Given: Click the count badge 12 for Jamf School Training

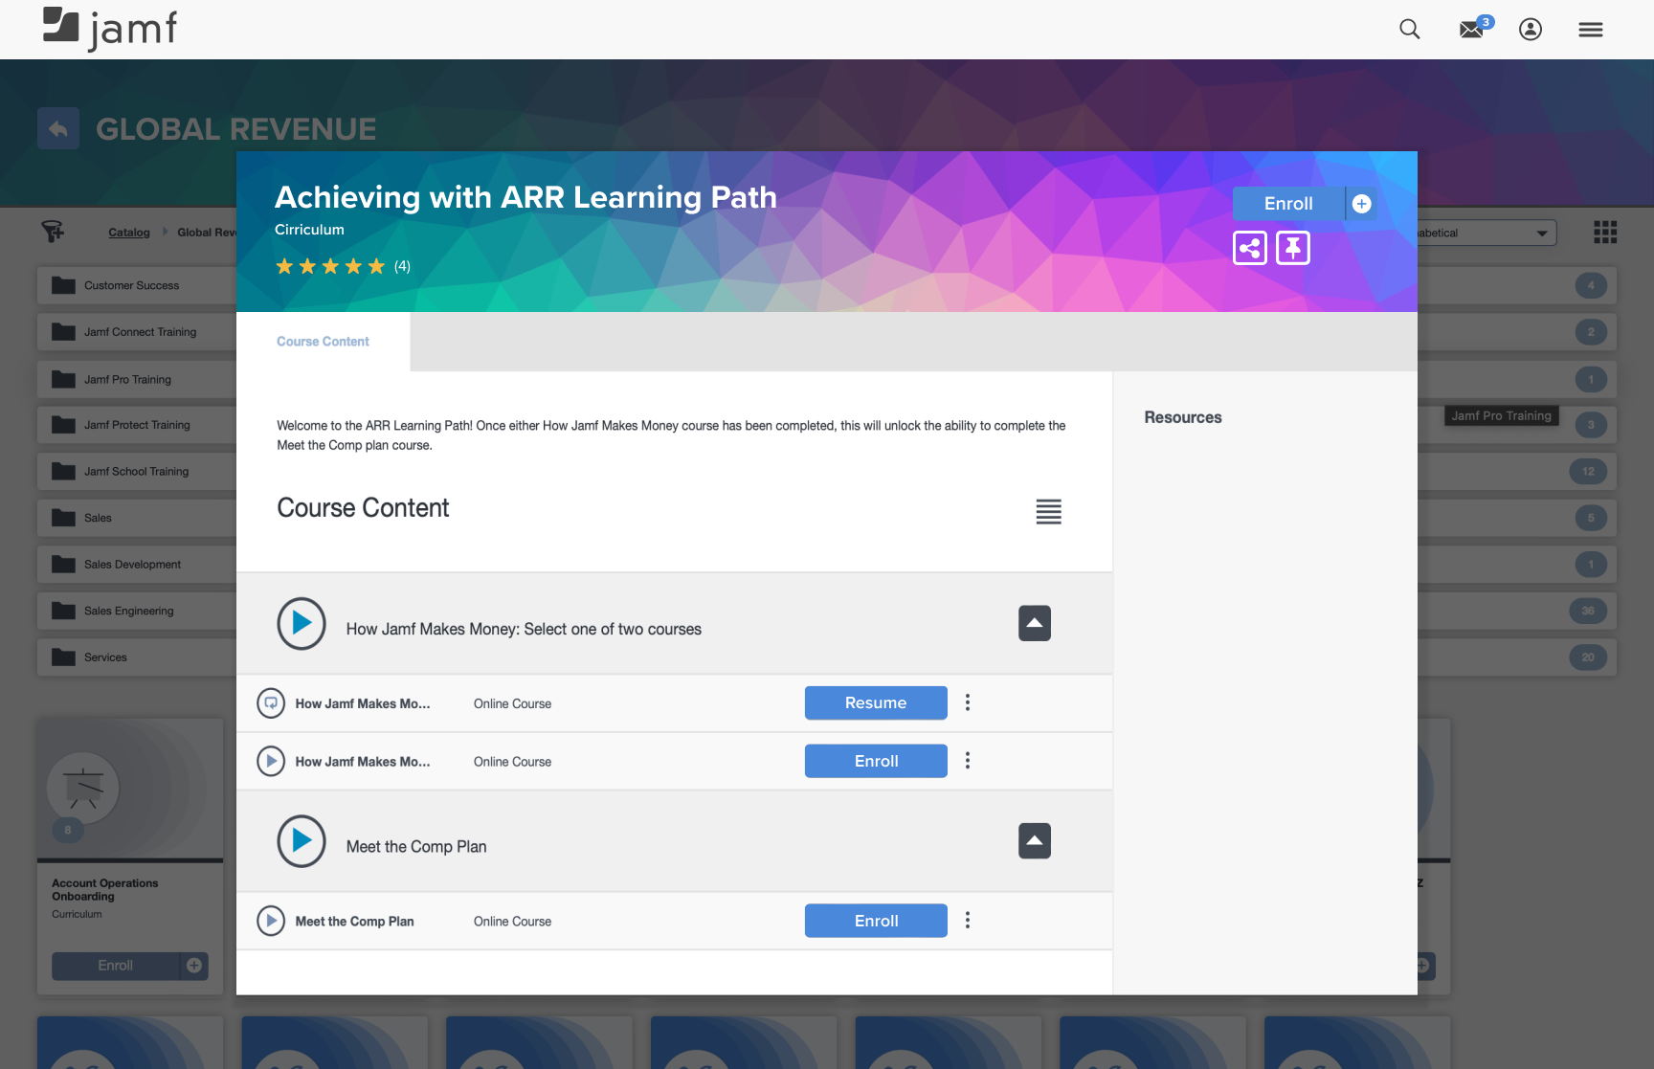Looking at the screenshot, I should [1588, 471].
